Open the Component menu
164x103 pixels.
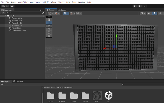pyautogui.click(x=35, y=2)
